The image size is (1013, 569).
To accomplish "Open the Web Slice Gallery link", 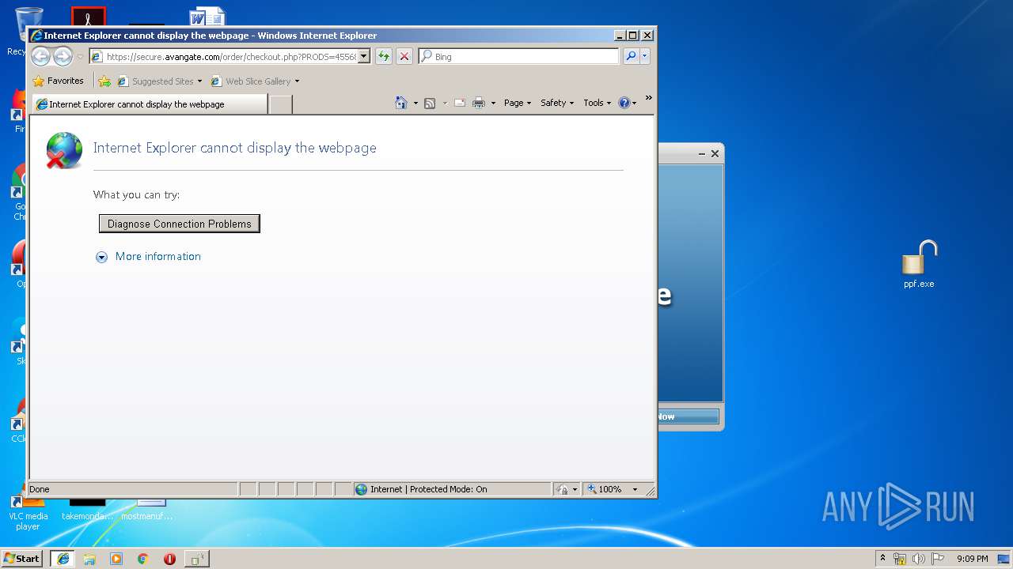I will click(x=251, y=81).
